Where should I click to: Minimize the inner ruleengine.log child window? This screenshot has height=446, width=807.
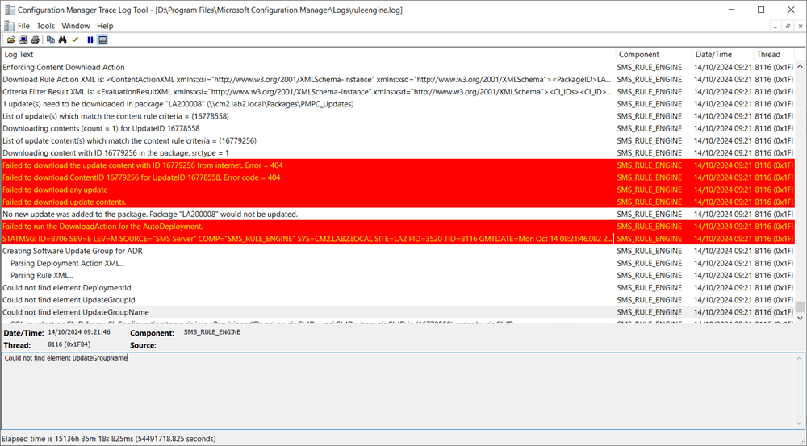tap(776, 27)
